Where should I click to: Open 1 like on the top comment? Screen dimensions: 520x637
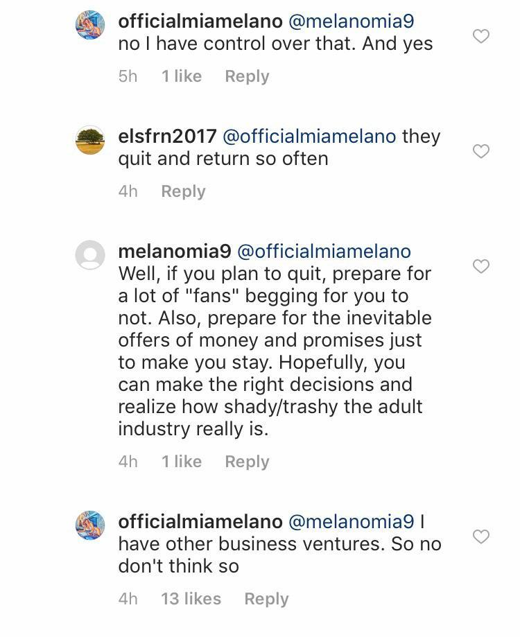[181, 76]
